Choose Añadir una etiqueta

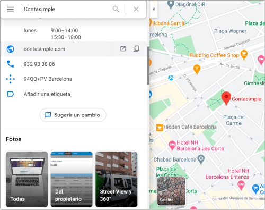pos(47,94)
